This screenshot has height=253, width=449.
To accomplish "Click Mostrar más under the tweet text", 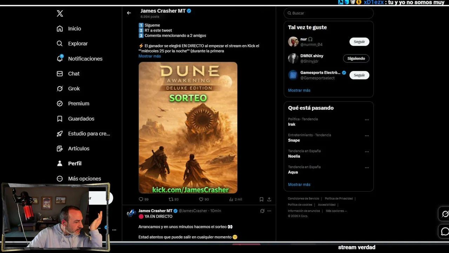I will pos(149,56).
